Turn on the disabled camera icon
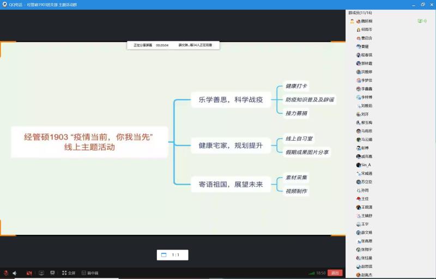The height and width of the screenshot is (279, 436). pyautogui.click(x=29, y=272)
